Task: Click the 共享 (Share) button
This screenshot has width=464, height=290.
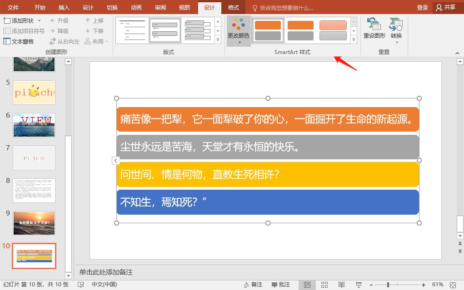Action: pyautogui.click(x=446, y=7)
